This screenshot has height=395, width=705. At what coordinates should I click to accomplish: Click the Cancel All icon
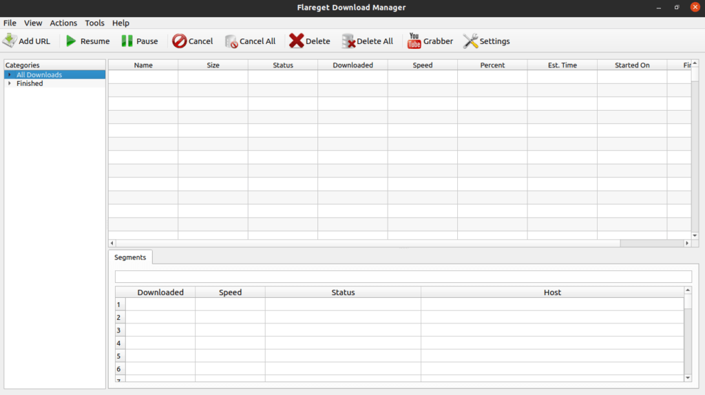[x=231, y=41]
